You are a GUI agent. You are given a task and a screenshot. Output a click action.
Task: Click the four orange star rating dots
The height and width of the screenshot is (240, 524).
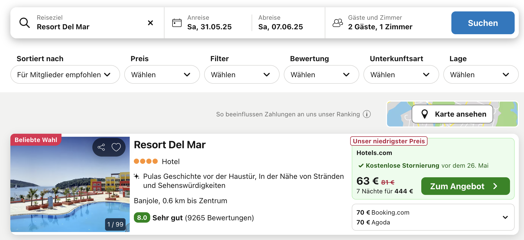pyautogui.click(x=146, y=161)
